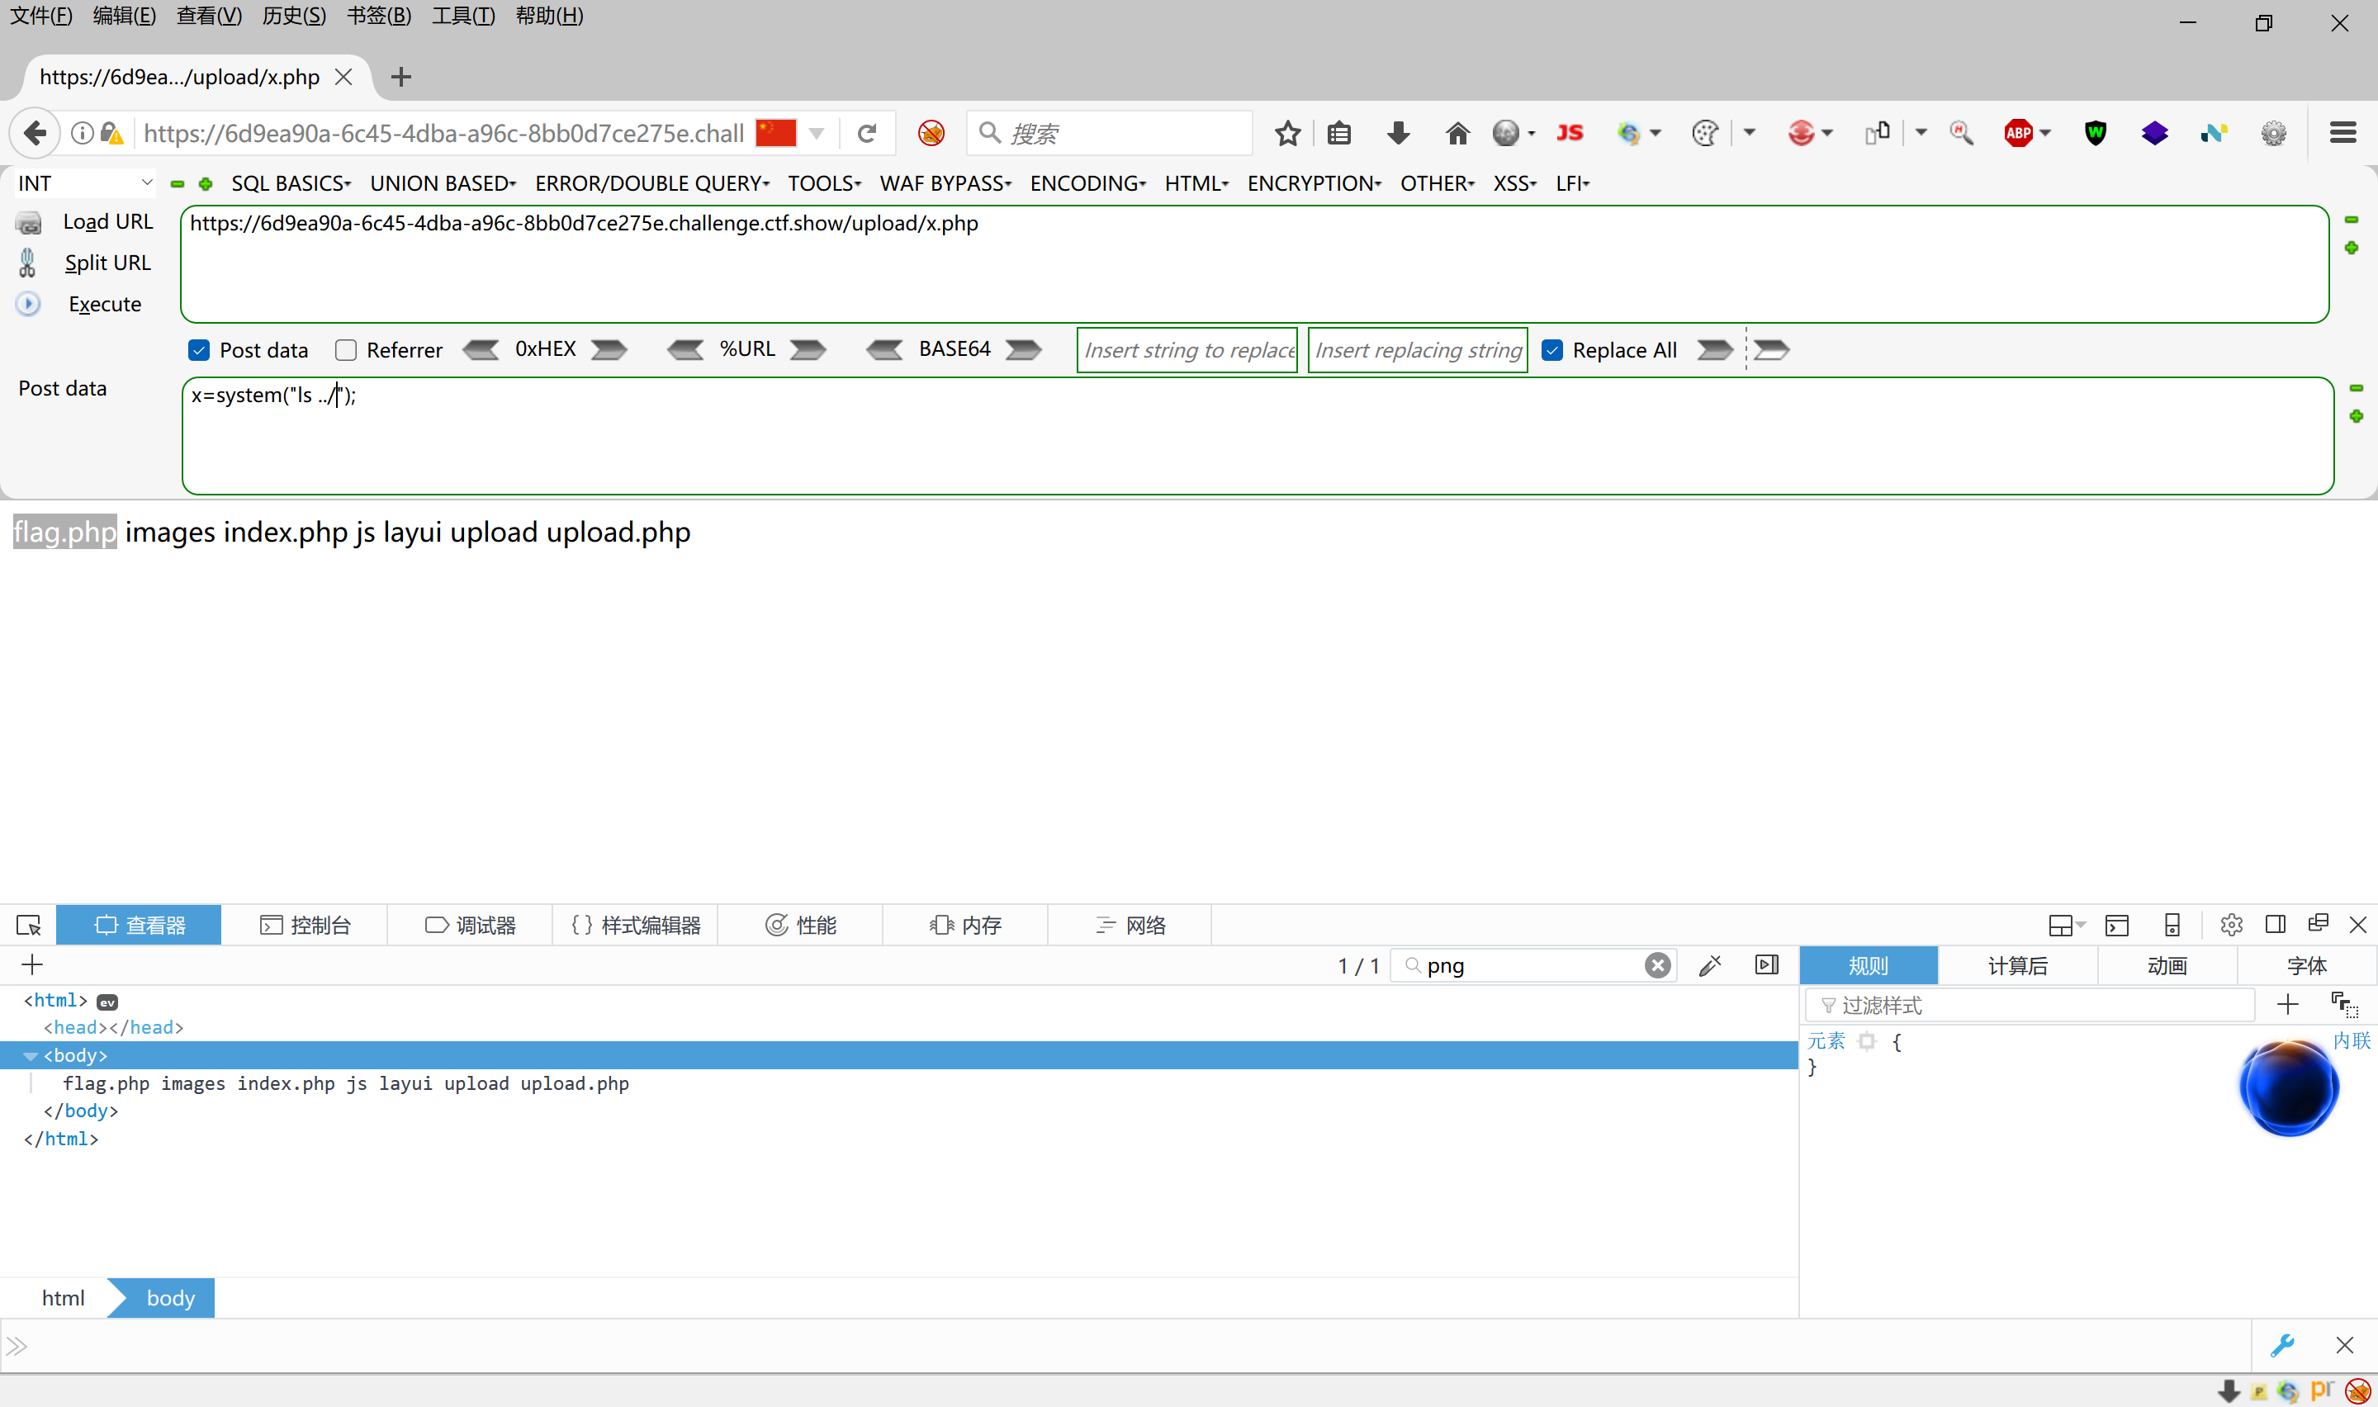The image size is (2378, 1407).
Task: Open the INT type dropdown
Action: point(83,183)
